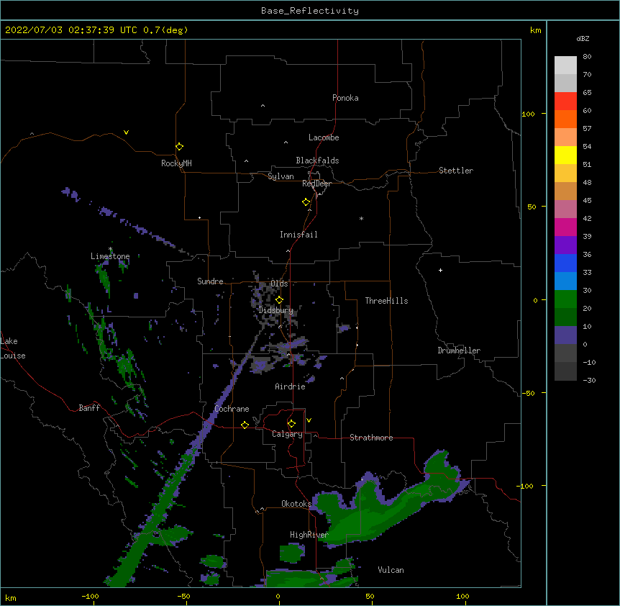Click the 2022/07/03 02:37:39 UTC timestamp

click(71, 30)
